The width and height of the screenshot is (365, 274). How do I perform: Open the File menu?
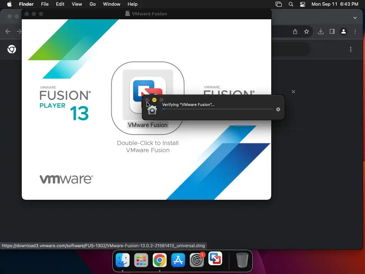point(45,4)
